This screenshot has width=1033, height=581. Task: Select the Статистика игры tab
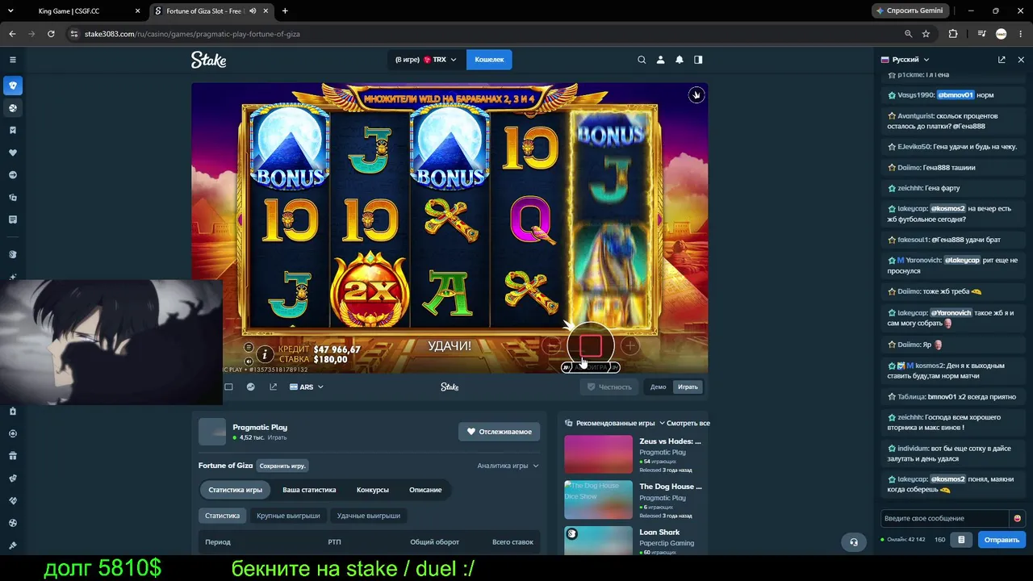(x=235, y=490)
